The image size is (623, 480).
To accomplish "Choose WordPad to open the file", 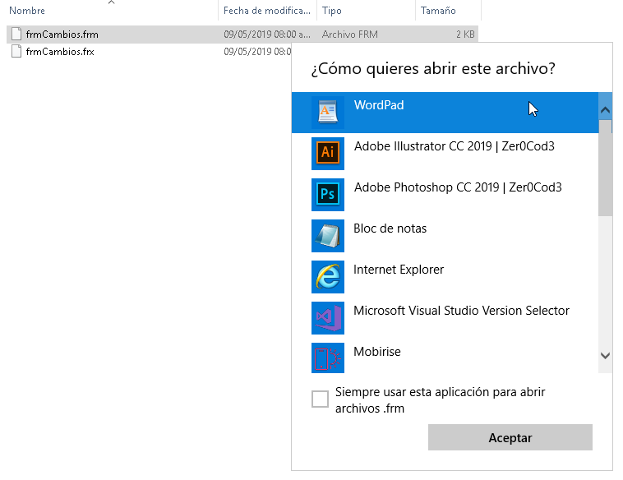I will (445, 113).
